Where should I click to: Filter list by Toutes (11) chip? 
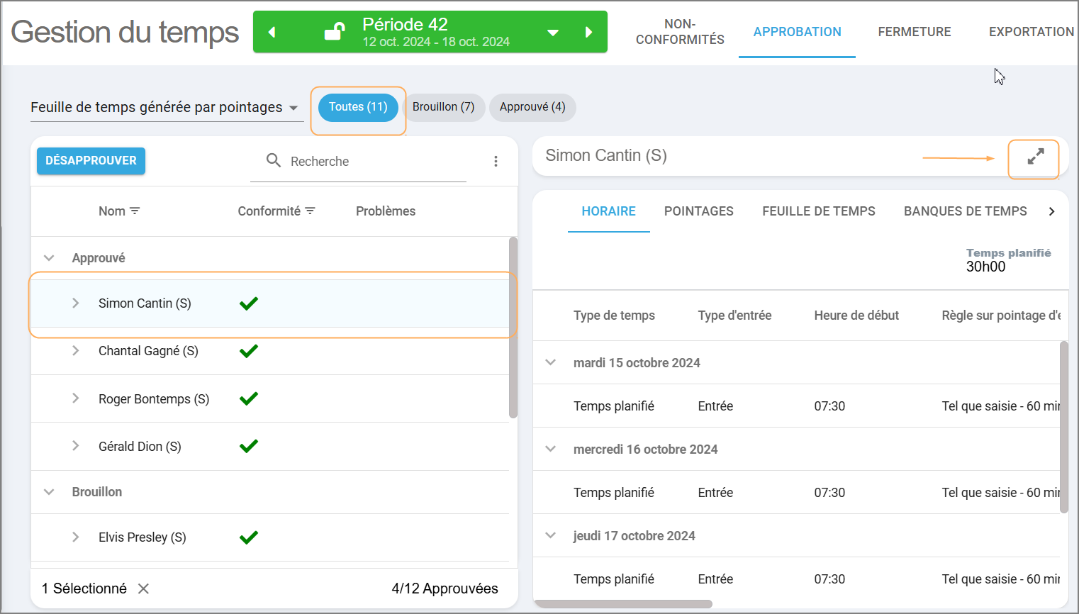tap(358, 107)
